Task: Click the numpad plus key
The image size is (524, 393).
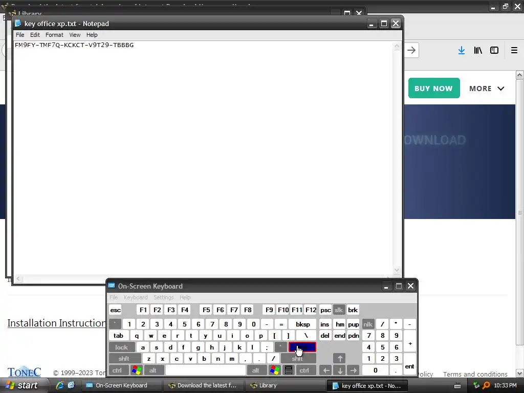Action: [x=410, y=341]
